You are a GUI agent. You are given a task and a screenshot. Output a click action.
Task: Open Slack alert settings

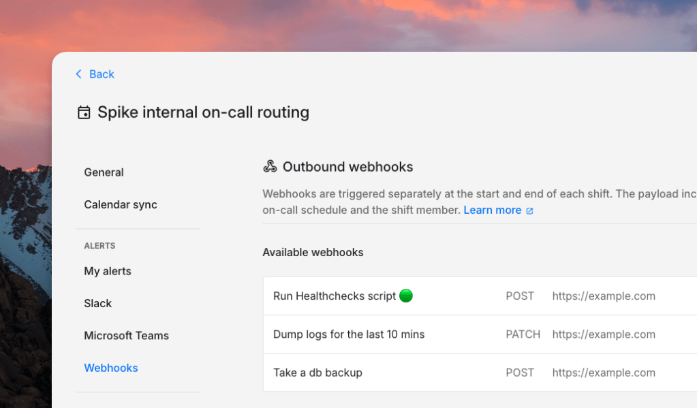tap(97, 303)
